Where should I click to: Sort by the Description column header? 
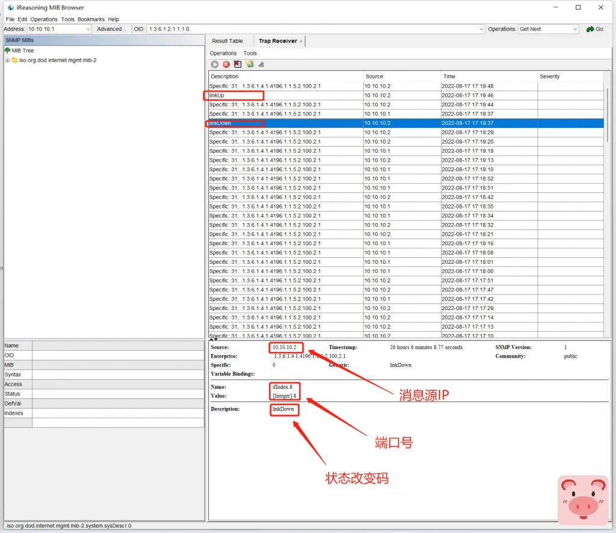(x=286, y=76)
